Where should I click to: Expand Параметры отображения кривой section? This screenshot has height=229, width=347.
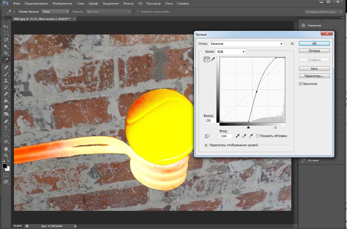click(206, 145)
